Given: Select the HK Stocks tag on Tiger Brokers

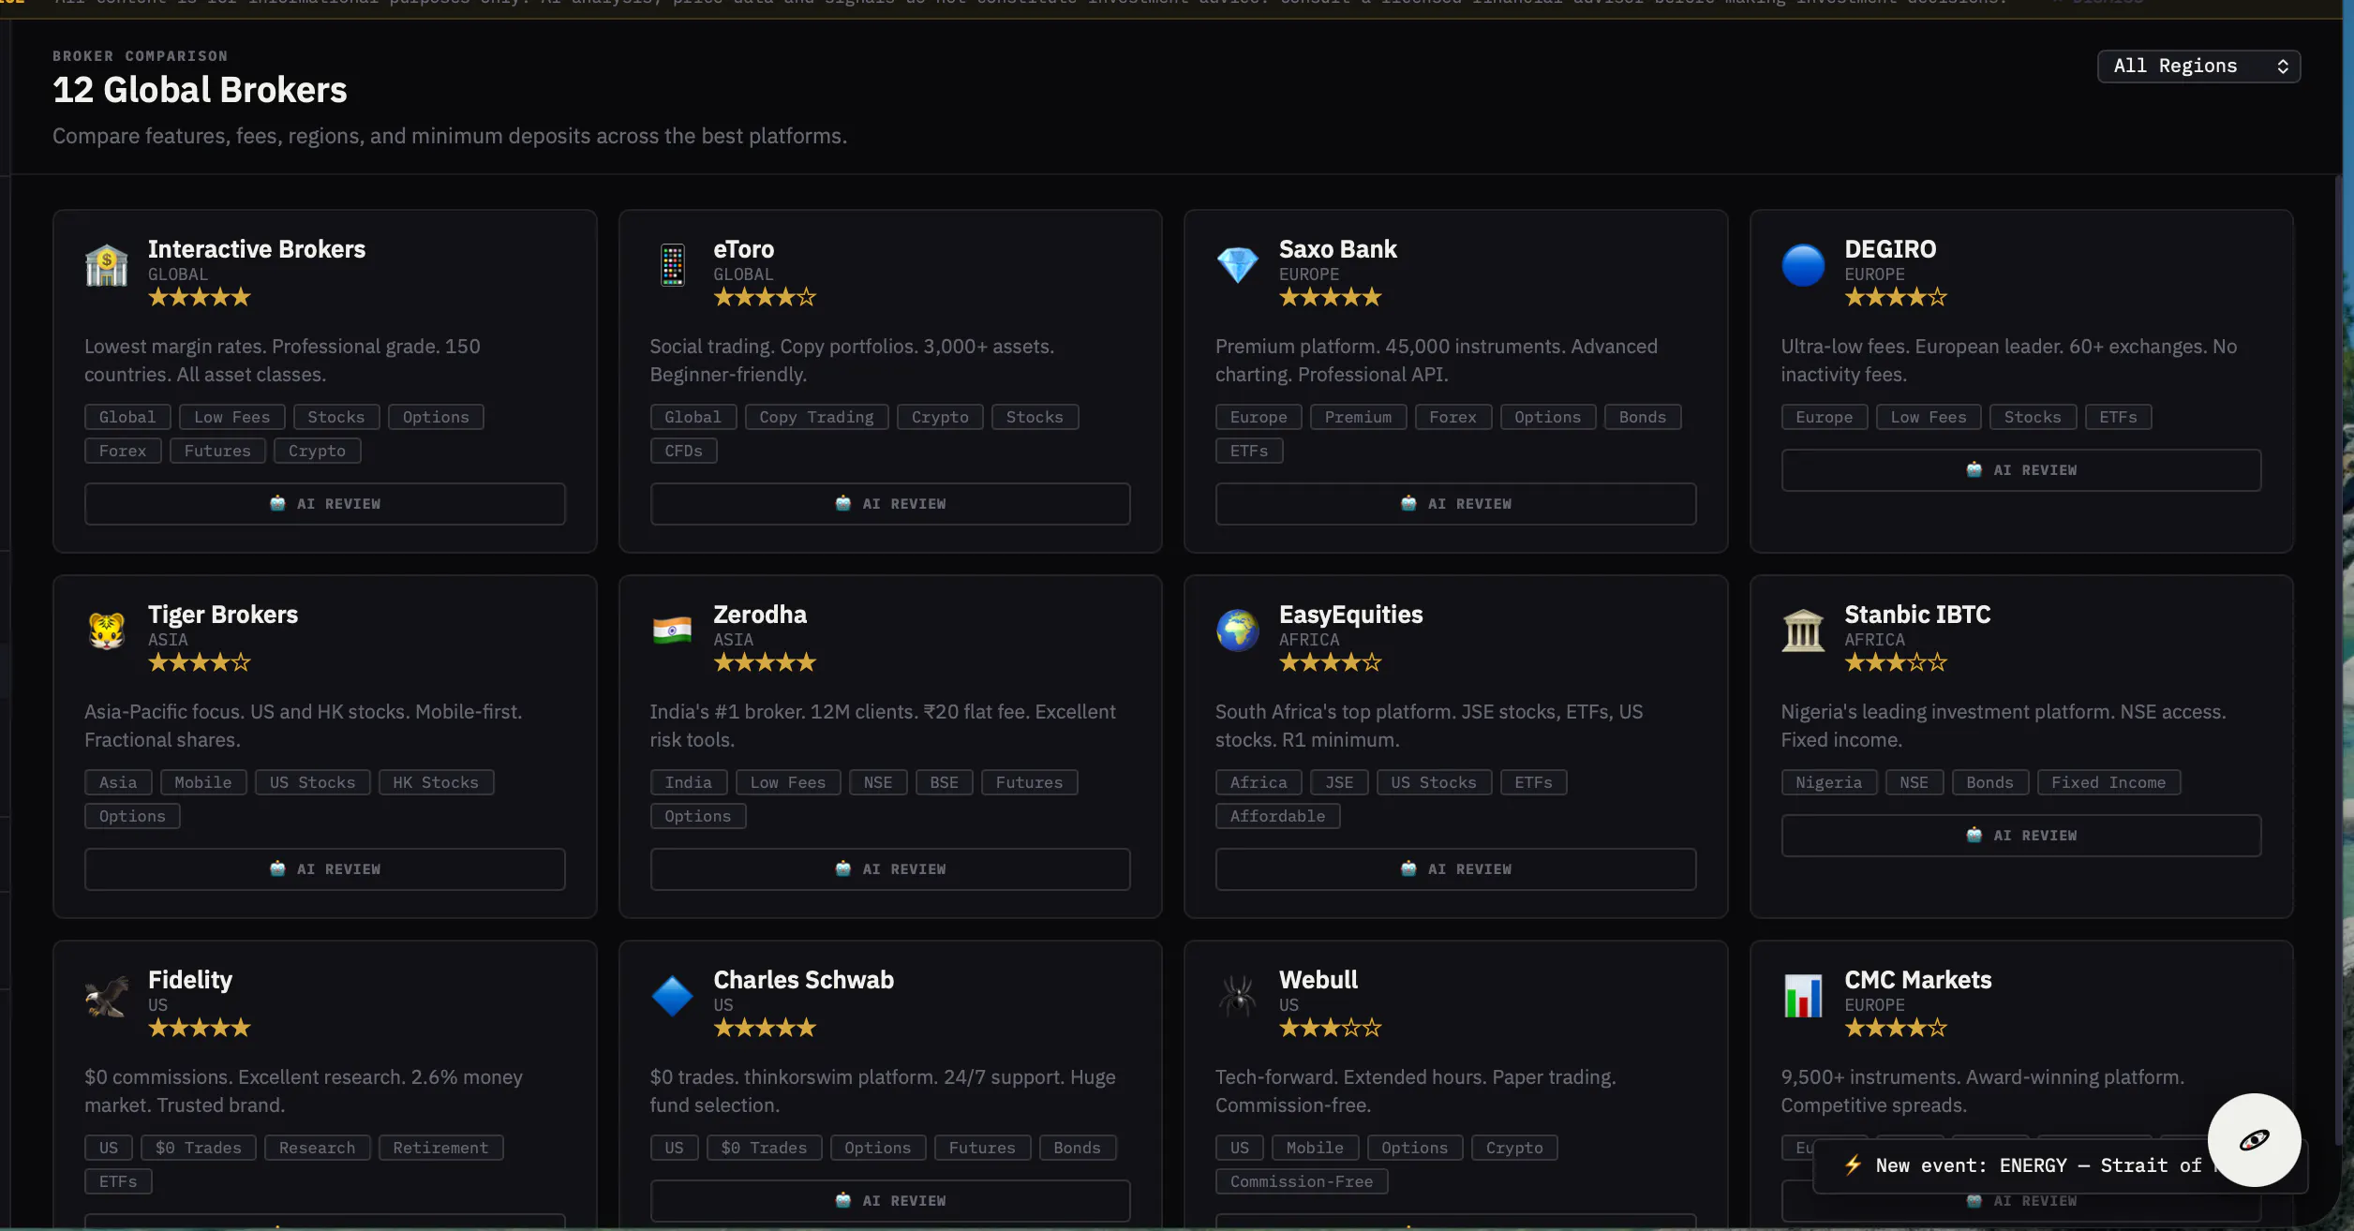Looking at the screenshot, I should coord(436,782).
